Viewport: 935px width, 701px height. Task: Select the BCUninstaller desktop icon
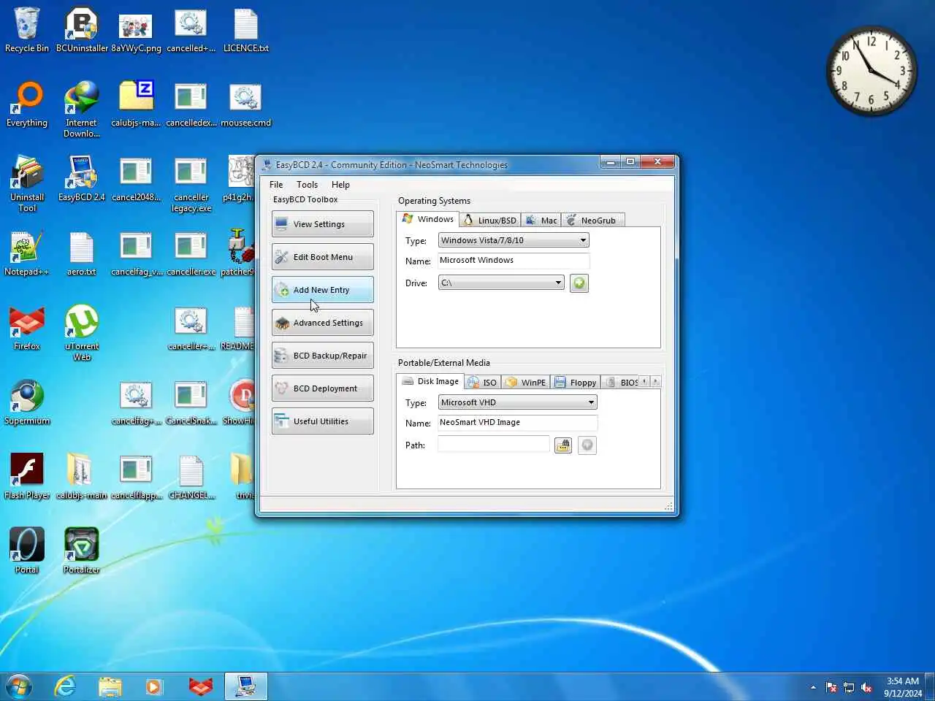pos(82,31)
